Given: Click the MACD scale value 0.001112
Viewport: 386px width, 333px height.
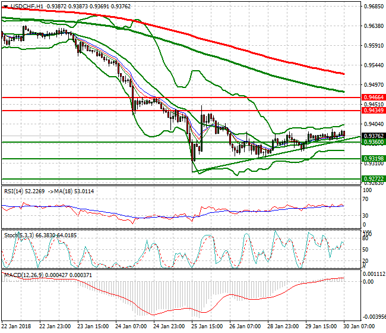Looking at the screenshot, I should (x=374, y=274).
